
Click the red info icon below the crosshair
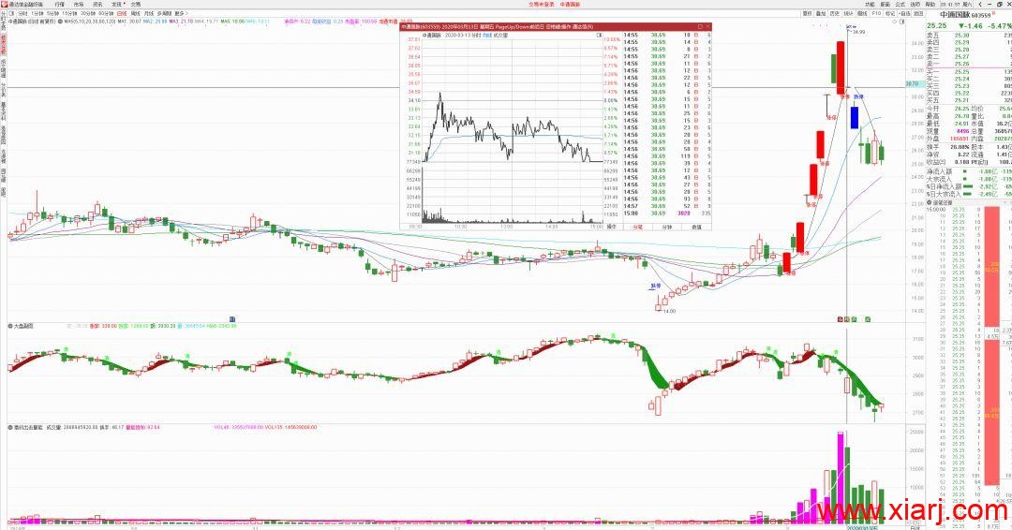click(x=841, y=319)
